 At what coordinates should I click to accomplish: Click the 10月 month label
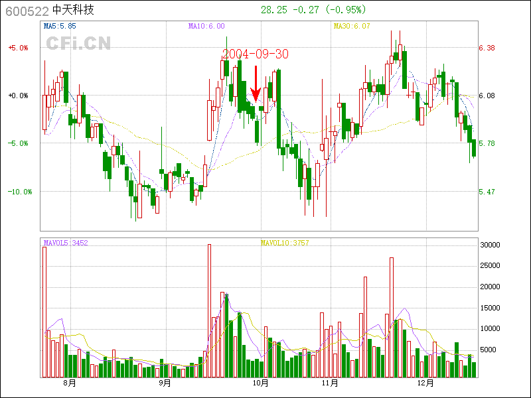260,383
